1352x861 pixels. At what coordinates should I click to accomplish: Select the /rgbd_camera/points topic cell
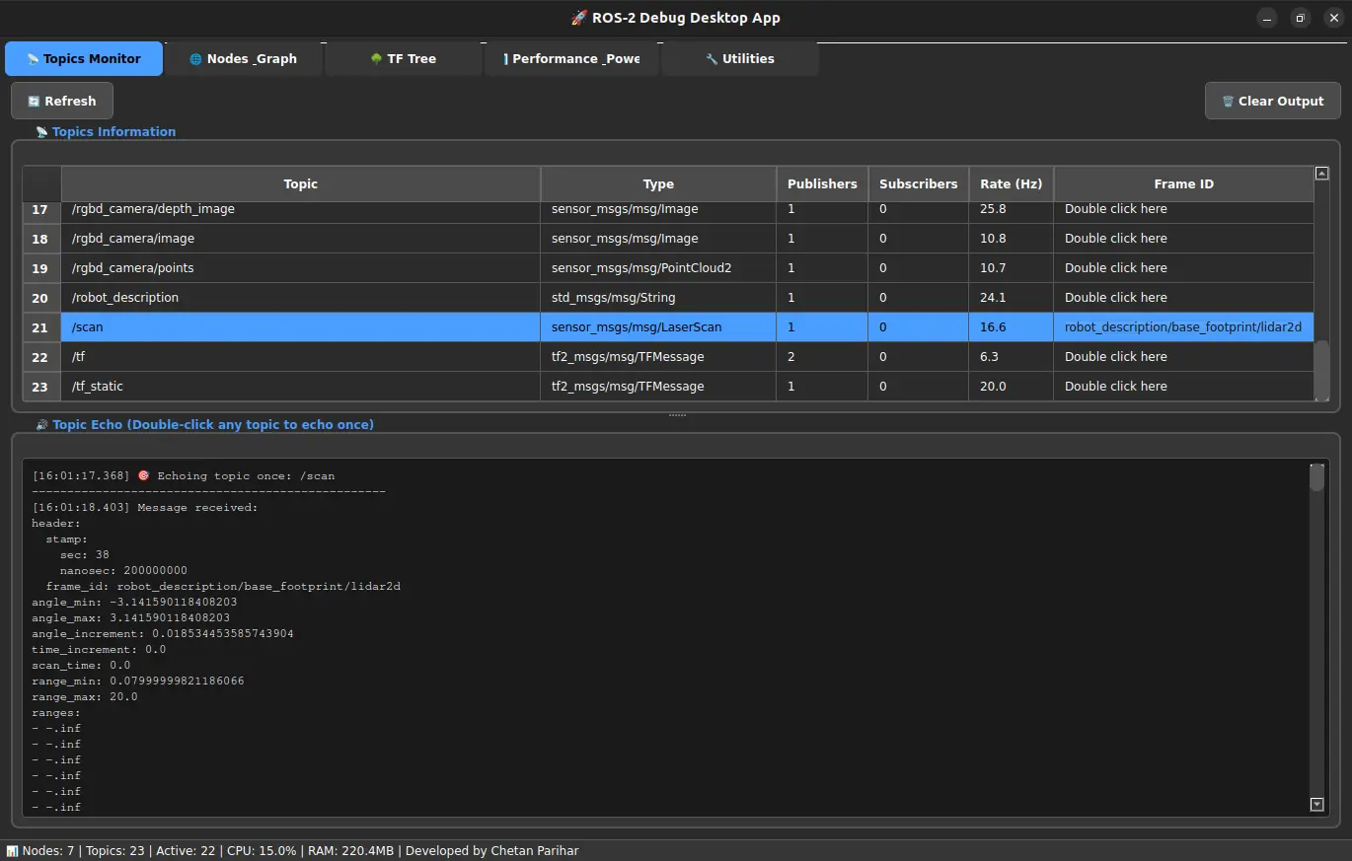click(300, 268)
